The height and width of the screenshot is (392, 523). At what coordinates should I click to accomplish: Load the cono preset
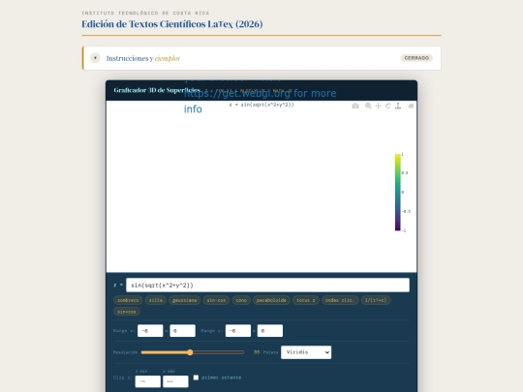241,300
